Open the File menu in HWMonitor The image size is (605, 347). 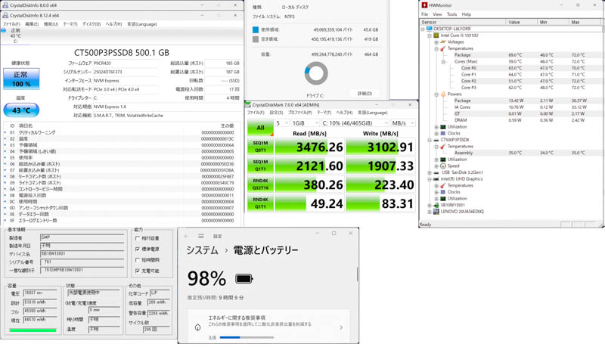[425, 14]
